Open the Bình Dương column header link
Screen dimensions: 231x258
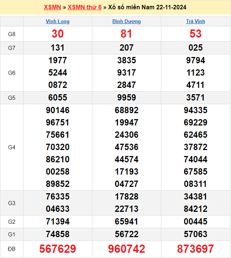coord(126,22)
